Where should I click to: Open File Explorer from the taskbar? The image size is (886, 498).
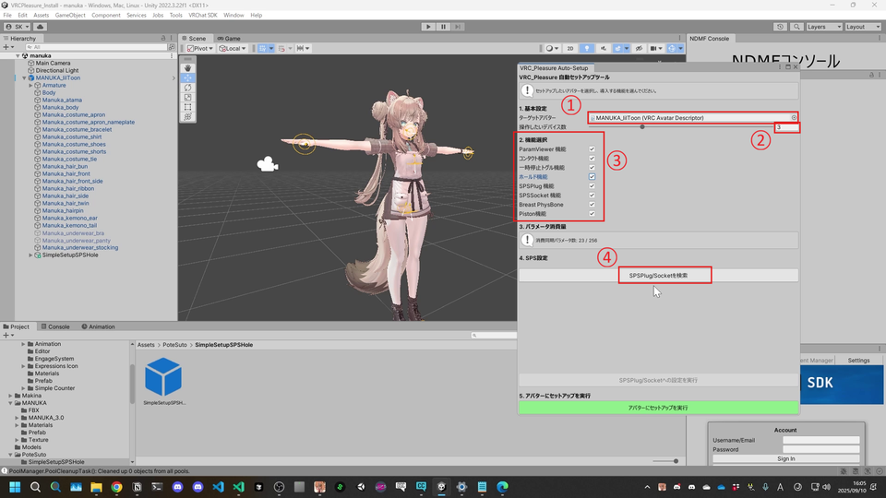[96, 487]
